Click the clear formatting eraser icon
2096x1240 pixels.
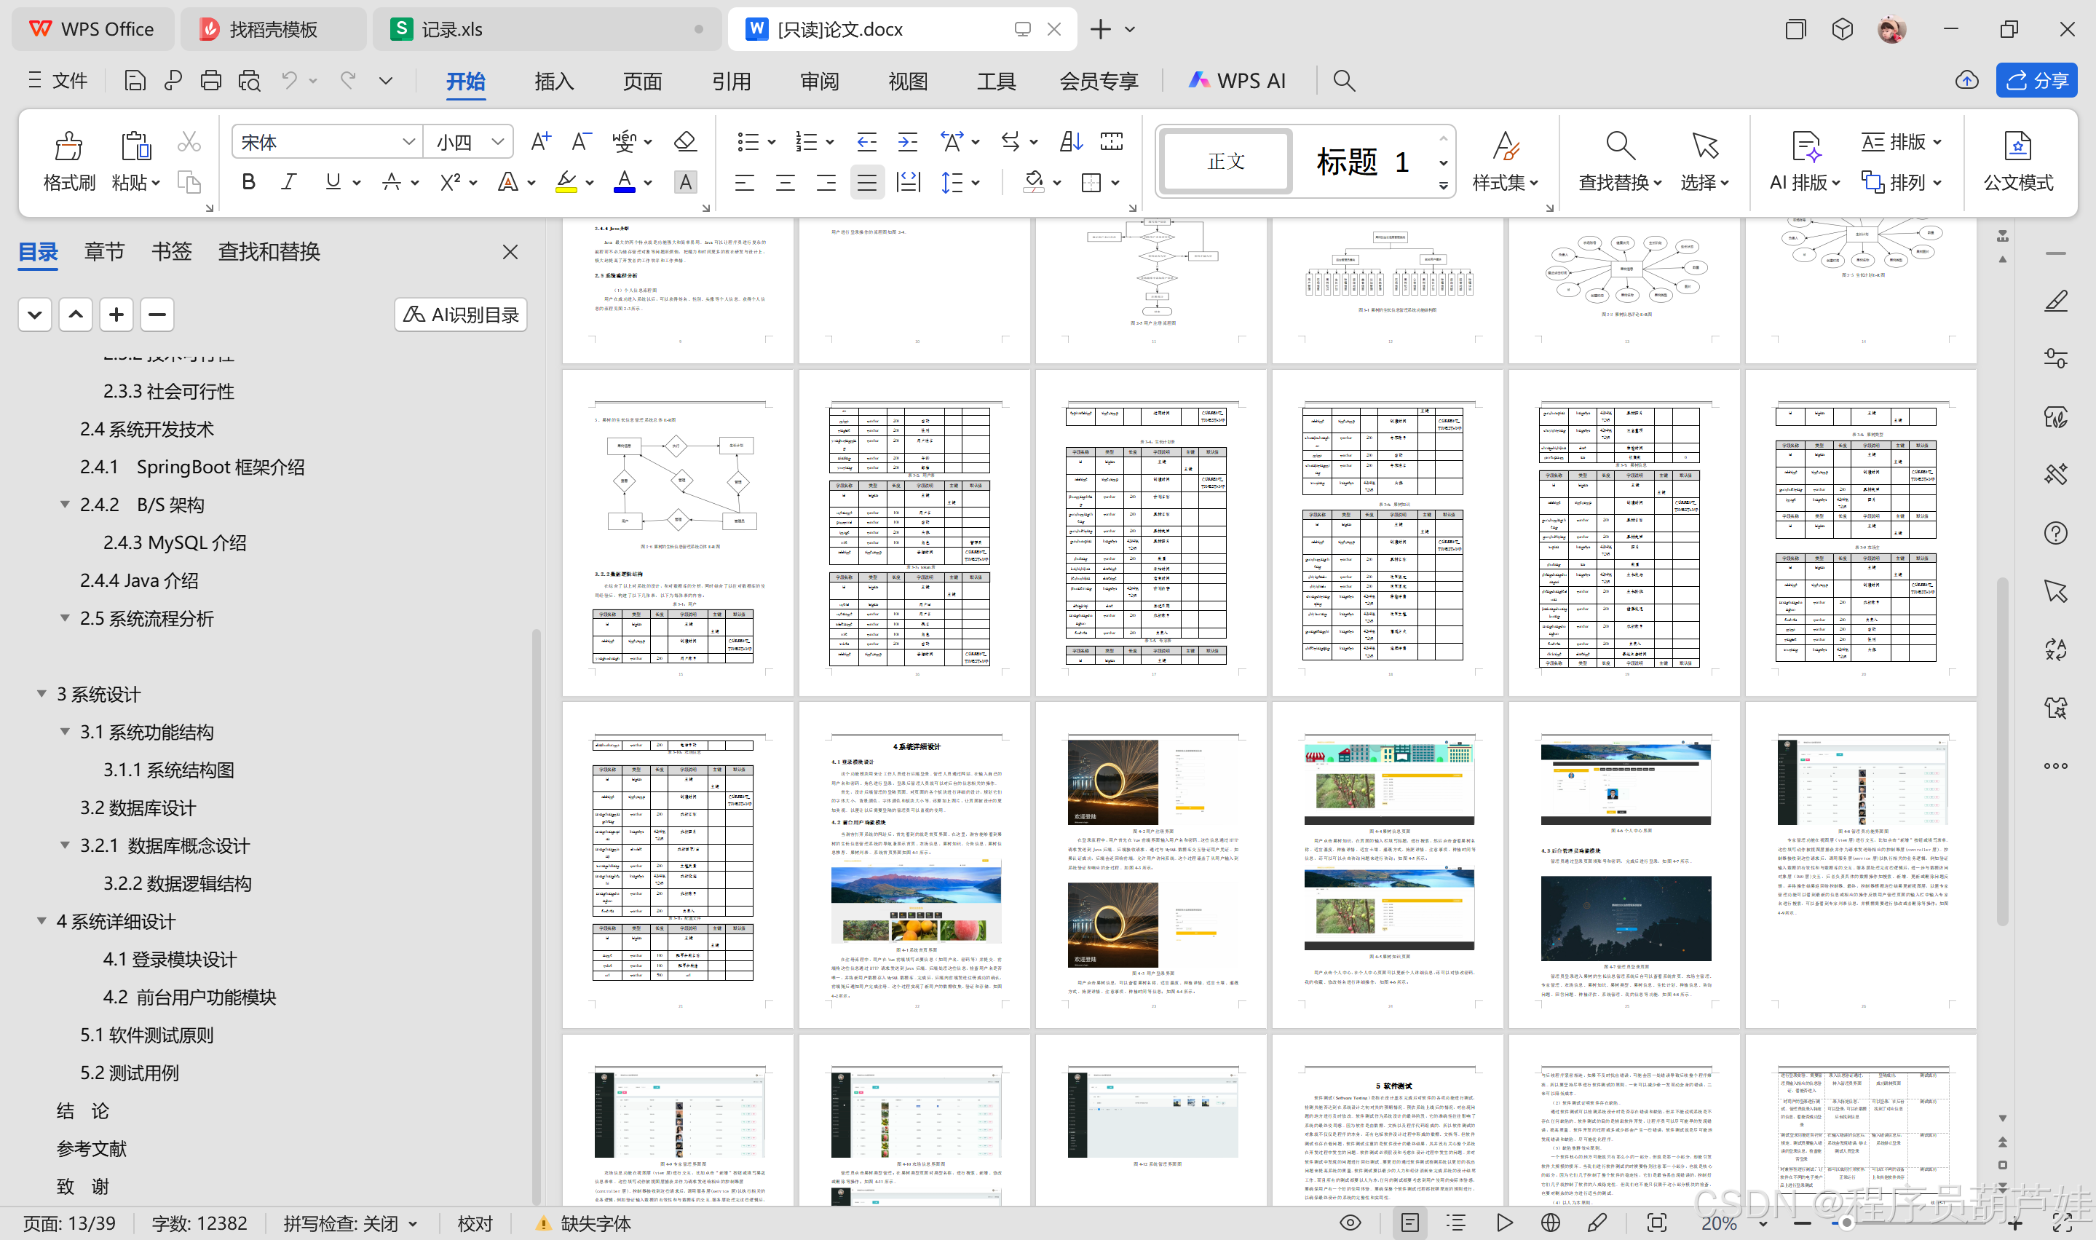[x=685, y=141]
